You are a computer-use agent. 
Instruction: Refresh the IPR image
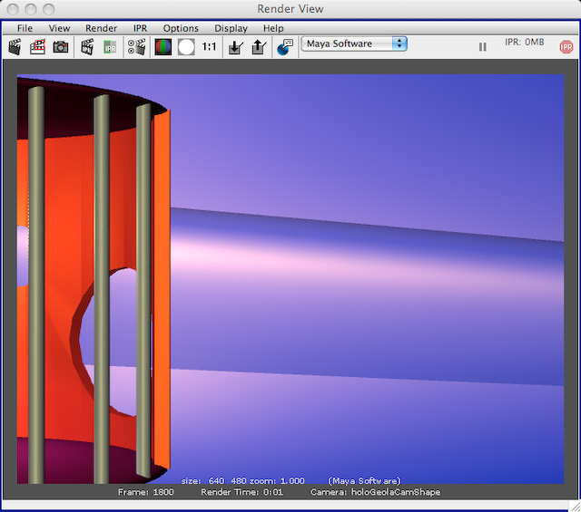(110, 46)
